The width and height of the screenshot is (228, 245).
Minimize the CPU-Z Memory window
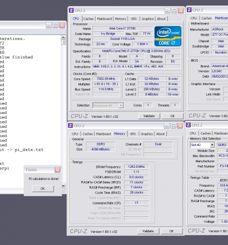[x=166, y=126]
